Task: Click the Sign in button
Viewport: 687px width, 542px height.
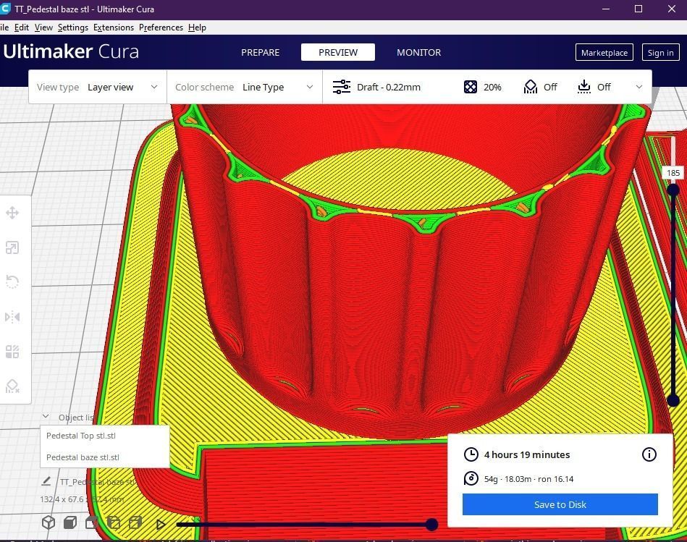Action: coord(660,53)
